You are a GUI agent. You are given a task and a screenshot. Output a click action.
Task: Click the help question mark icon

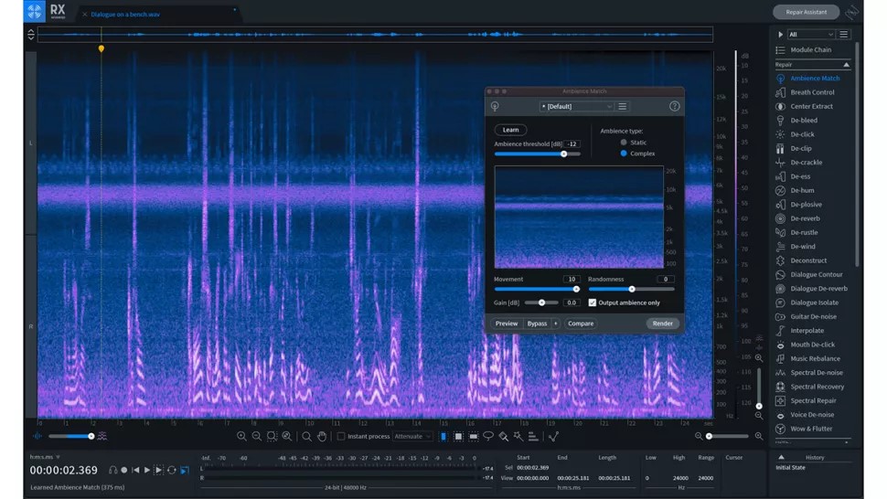pos(674,107)
